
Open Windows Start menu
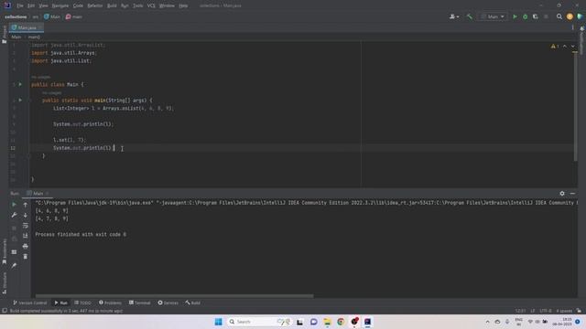pos(219,322)
